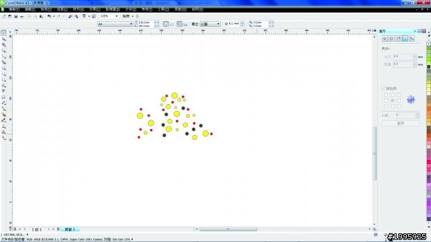This screenshot has height=242, width=431.
Task: Select the Crop tool
Action: click(x=3, y=45)
